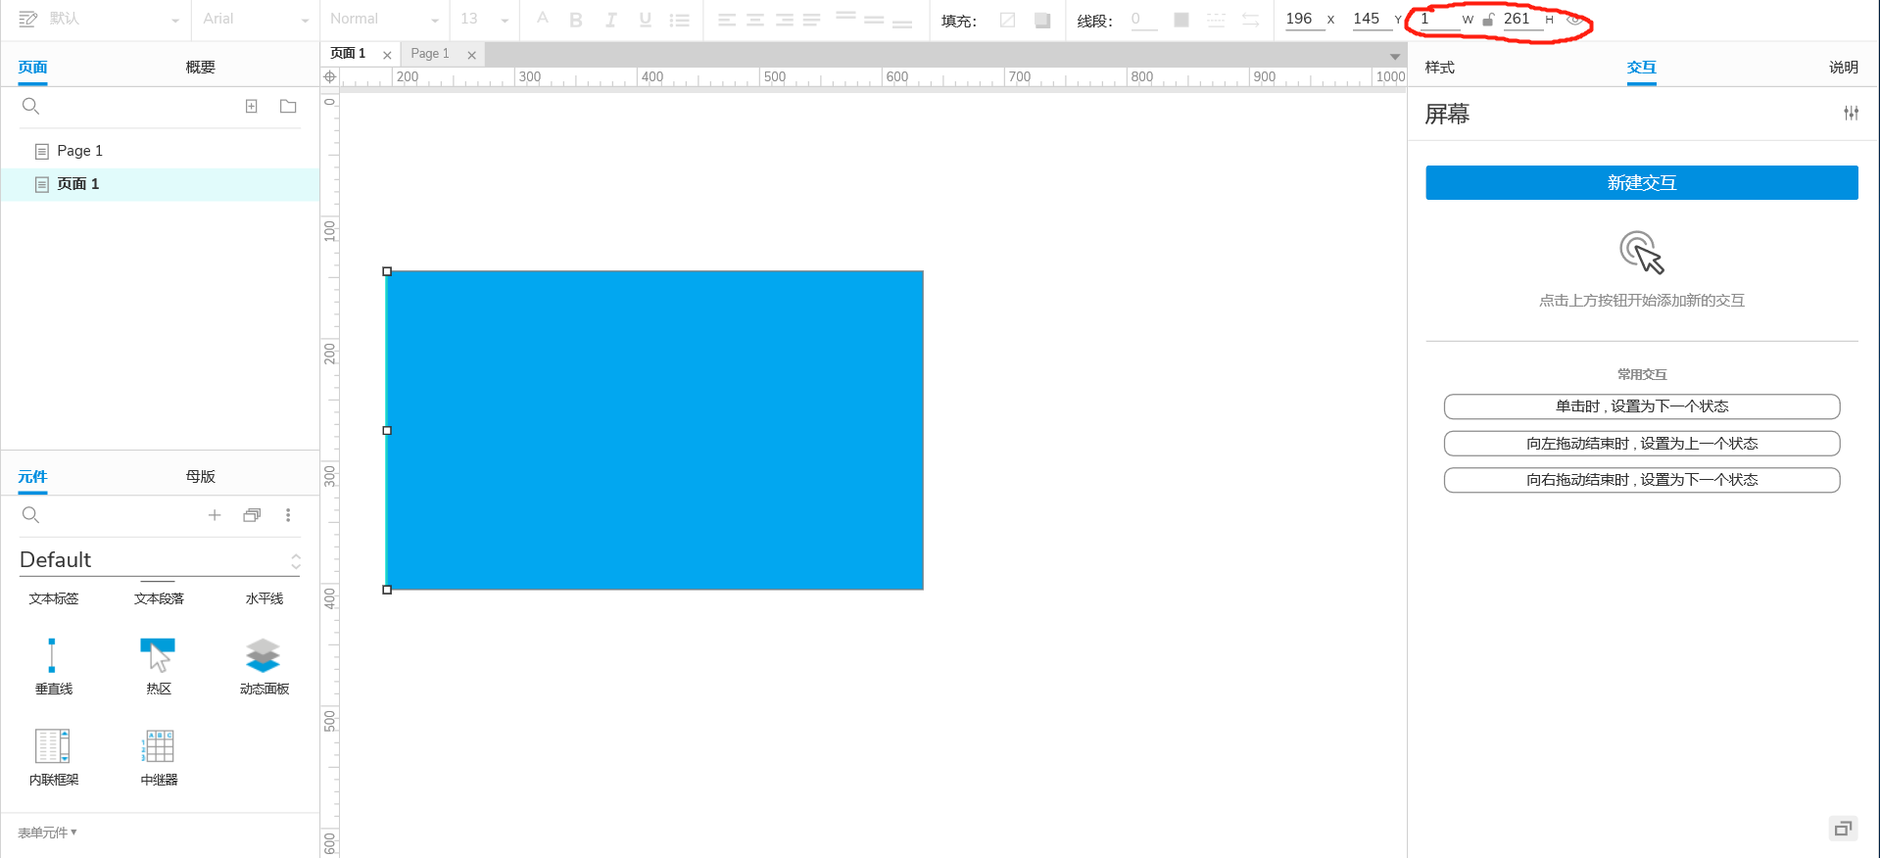Align text to middle vertically
Viewport: 1880px width, 858px height.
[x=874, y=20]
